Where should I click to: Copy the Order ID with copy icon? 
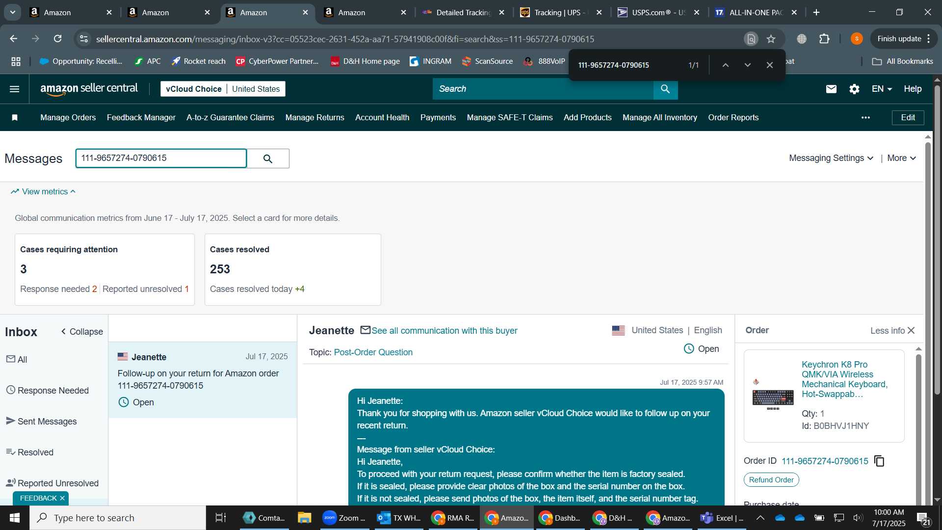click(879, 461)
